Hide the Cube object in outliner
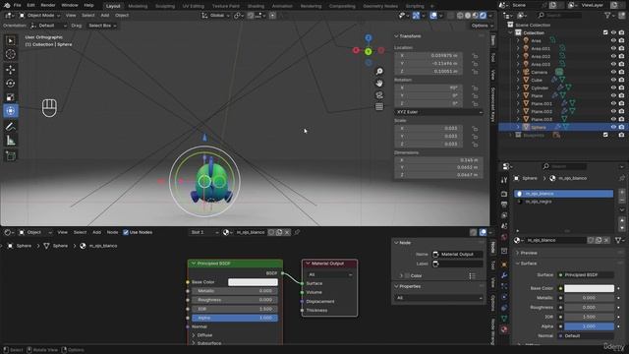629x354 pixels. pyautogui.click(x=613, y=81)
